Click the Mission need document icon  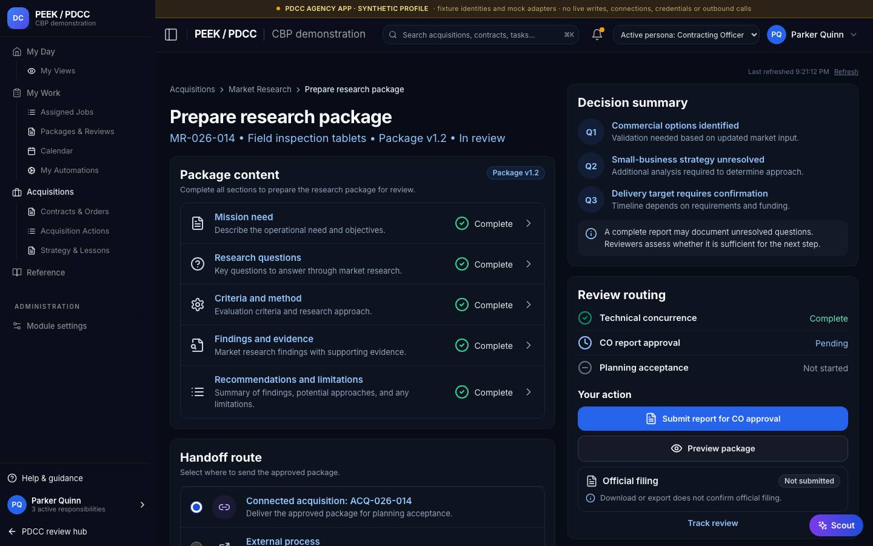[198, 223]
